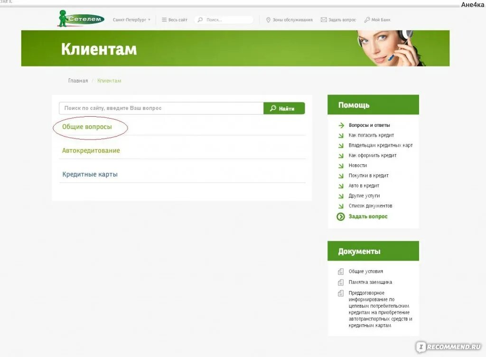The height and width of the screenshot is (357, 486).
Task: Expand the Кредитные карты section
Action: coord(90,174)
